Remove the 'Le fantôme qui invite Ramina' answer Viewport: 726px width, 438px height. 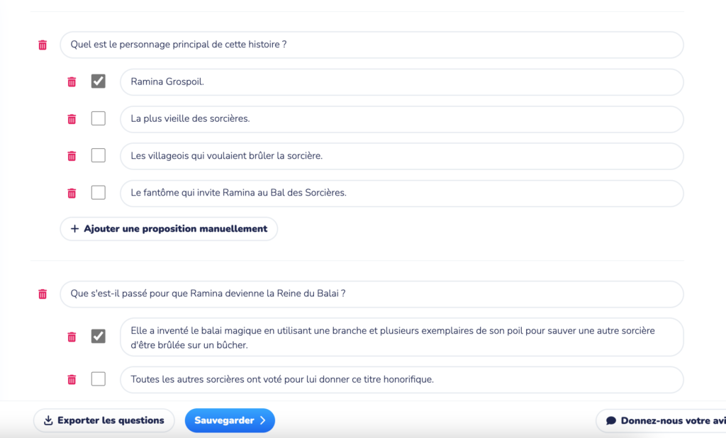click(72, 193)
